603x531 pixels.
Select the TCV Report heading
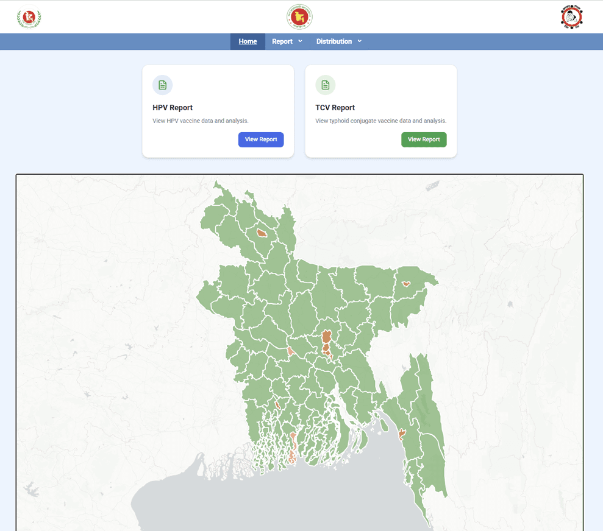point(335,108)
